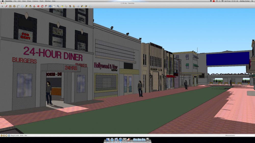Click the first status bar indicator icon
The image size is (255, 143).
point(2,135)
